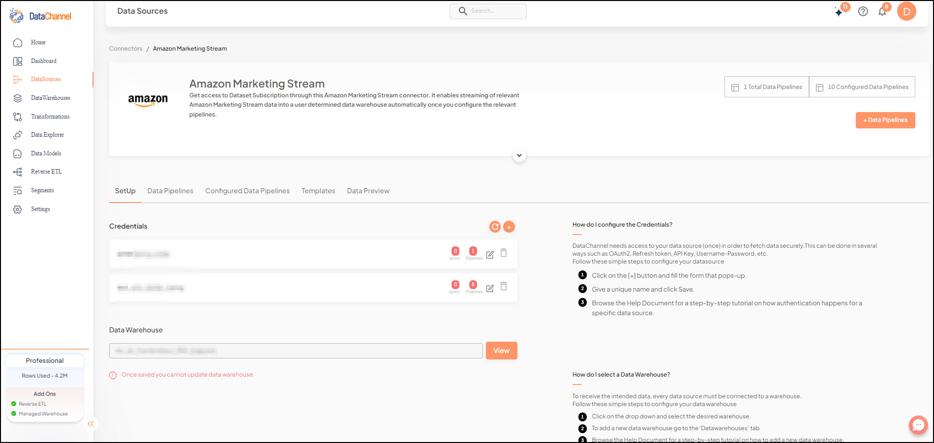Switch to Configured Data Pipelines tab

[x=247, y=191]
